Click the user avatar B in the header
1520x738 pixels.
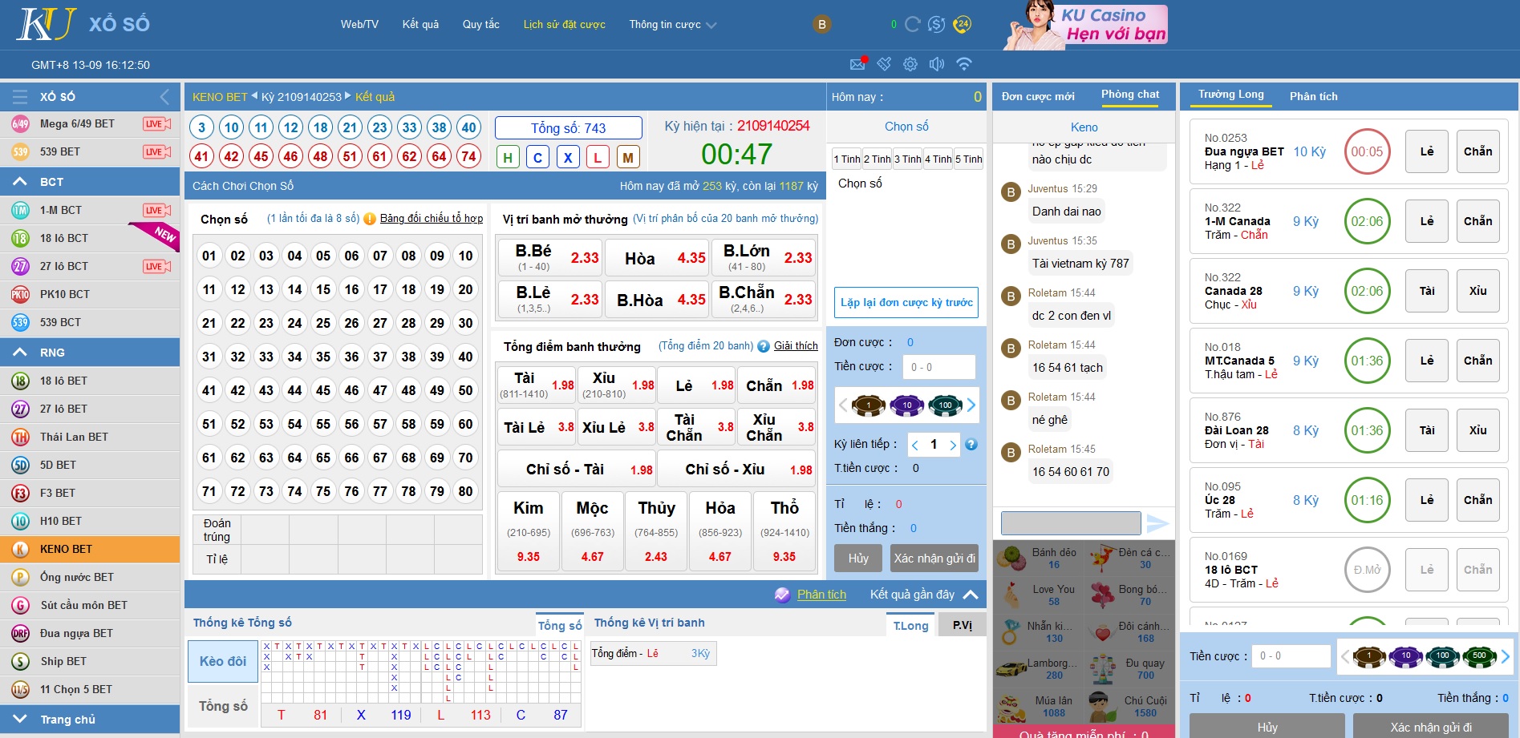[821, 24]
